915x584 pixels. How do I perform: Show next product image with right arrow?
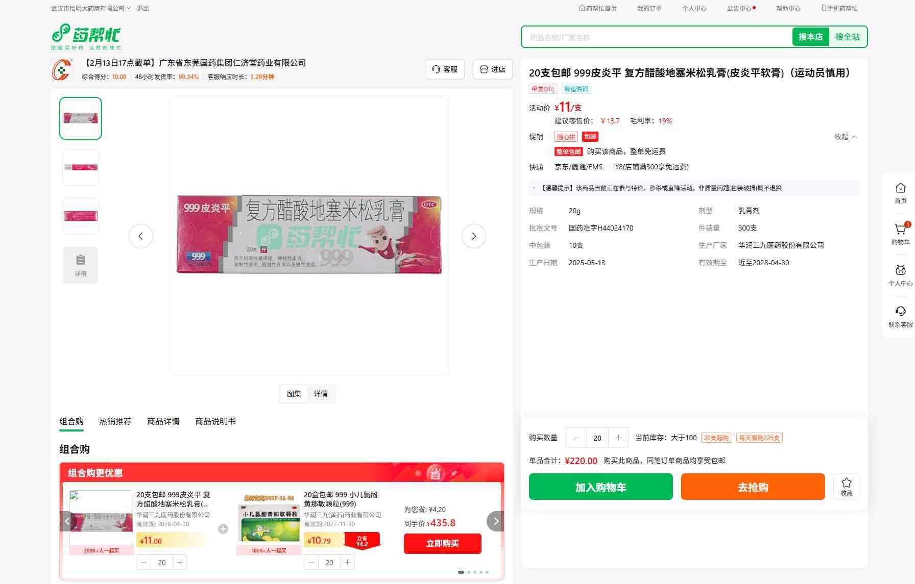click(473, 236)
